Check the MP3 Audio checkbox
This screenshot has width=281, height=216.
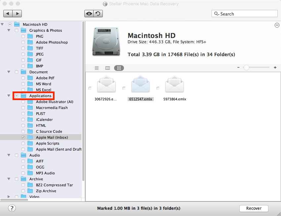point(23,173)
